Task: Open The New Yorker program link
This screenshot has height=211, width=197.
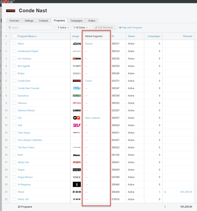Action: tap(26, 147)
